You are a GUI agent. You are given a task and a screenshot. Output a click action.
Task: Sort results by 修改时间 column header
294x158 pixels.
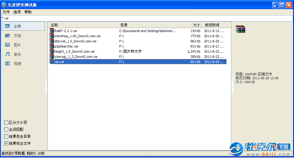214,25
